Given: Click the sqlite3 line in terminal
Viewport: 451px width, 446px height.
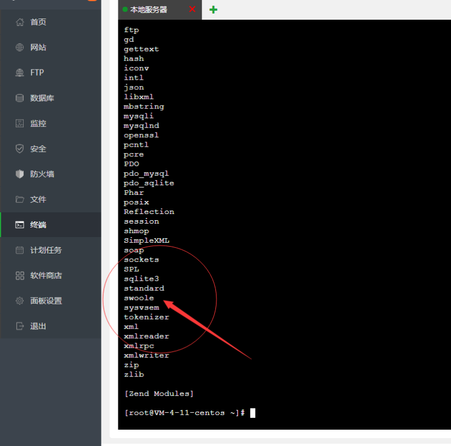Looking at the screenshot, I should (x=142, y=279).
